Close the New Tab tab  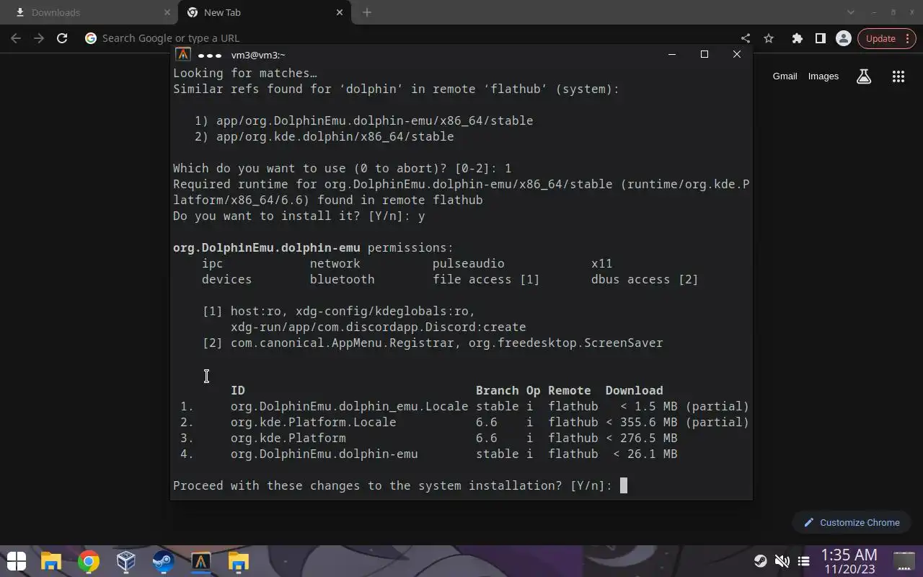pyautogui.click(x=340, y=12)
